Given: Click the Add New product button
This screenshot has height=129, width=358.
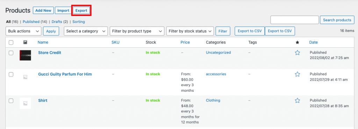Looking at the screenshot, I should 43,10.
